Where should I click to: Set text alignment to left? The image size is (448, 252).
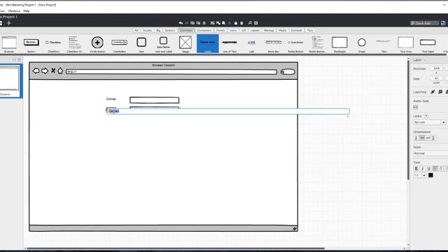click(435, 169)
